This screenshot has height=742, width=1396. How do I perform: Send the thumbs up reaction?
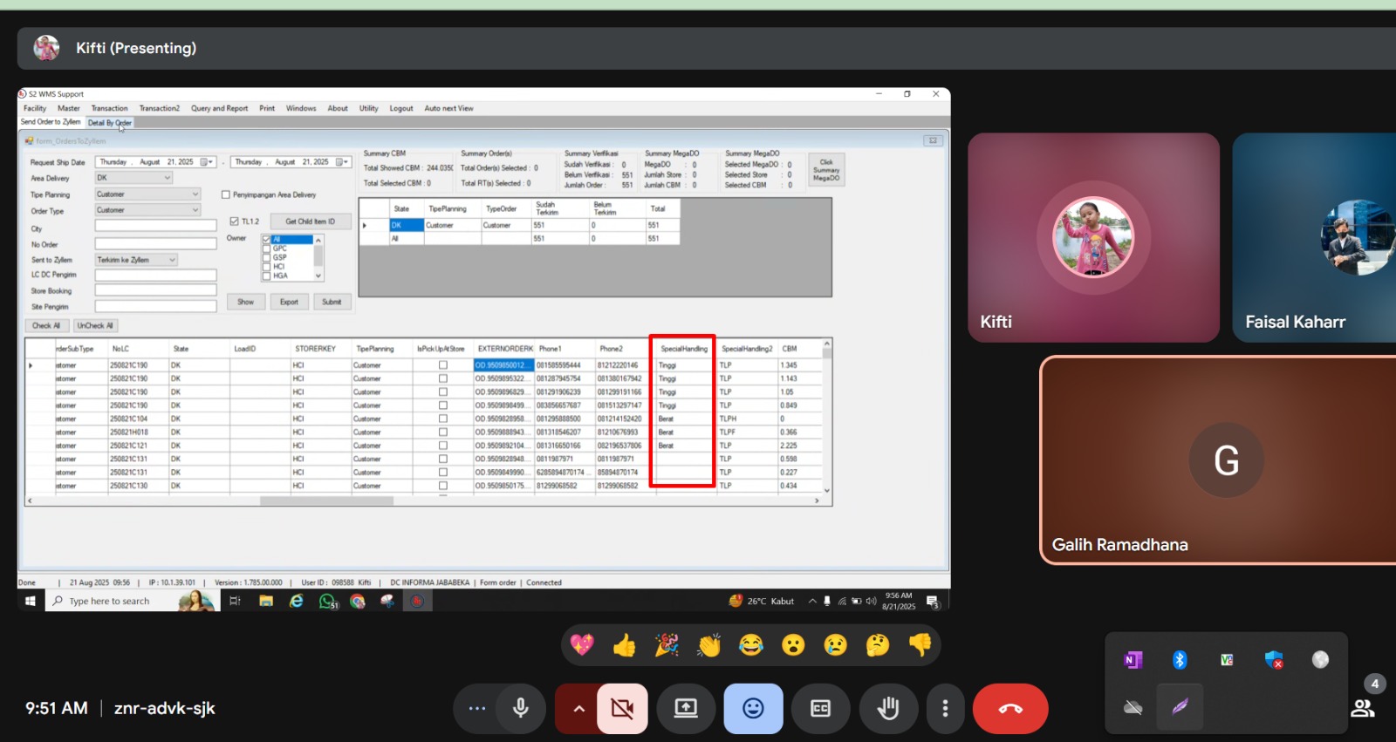(x=624, y=645)
